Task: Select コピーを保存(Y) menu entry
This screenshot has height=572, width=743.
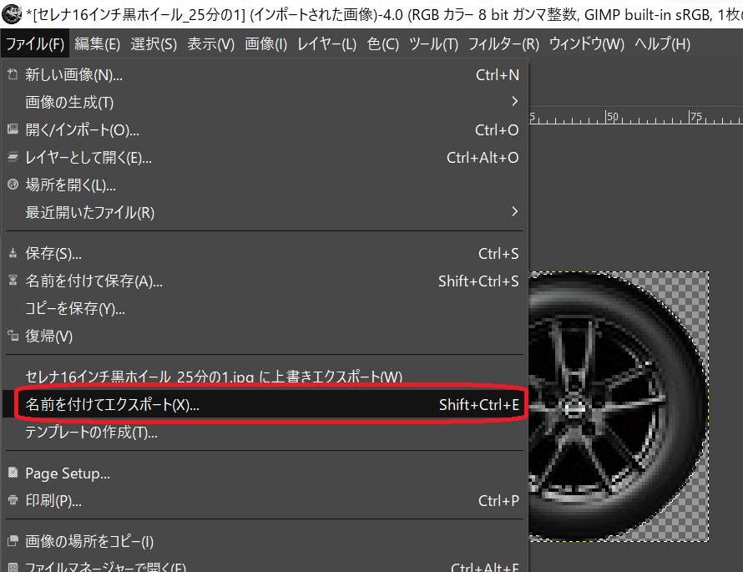Action: pos(75,309)
